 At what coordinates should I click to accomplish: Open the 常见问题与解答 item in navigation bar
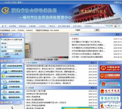click(64, 26)
